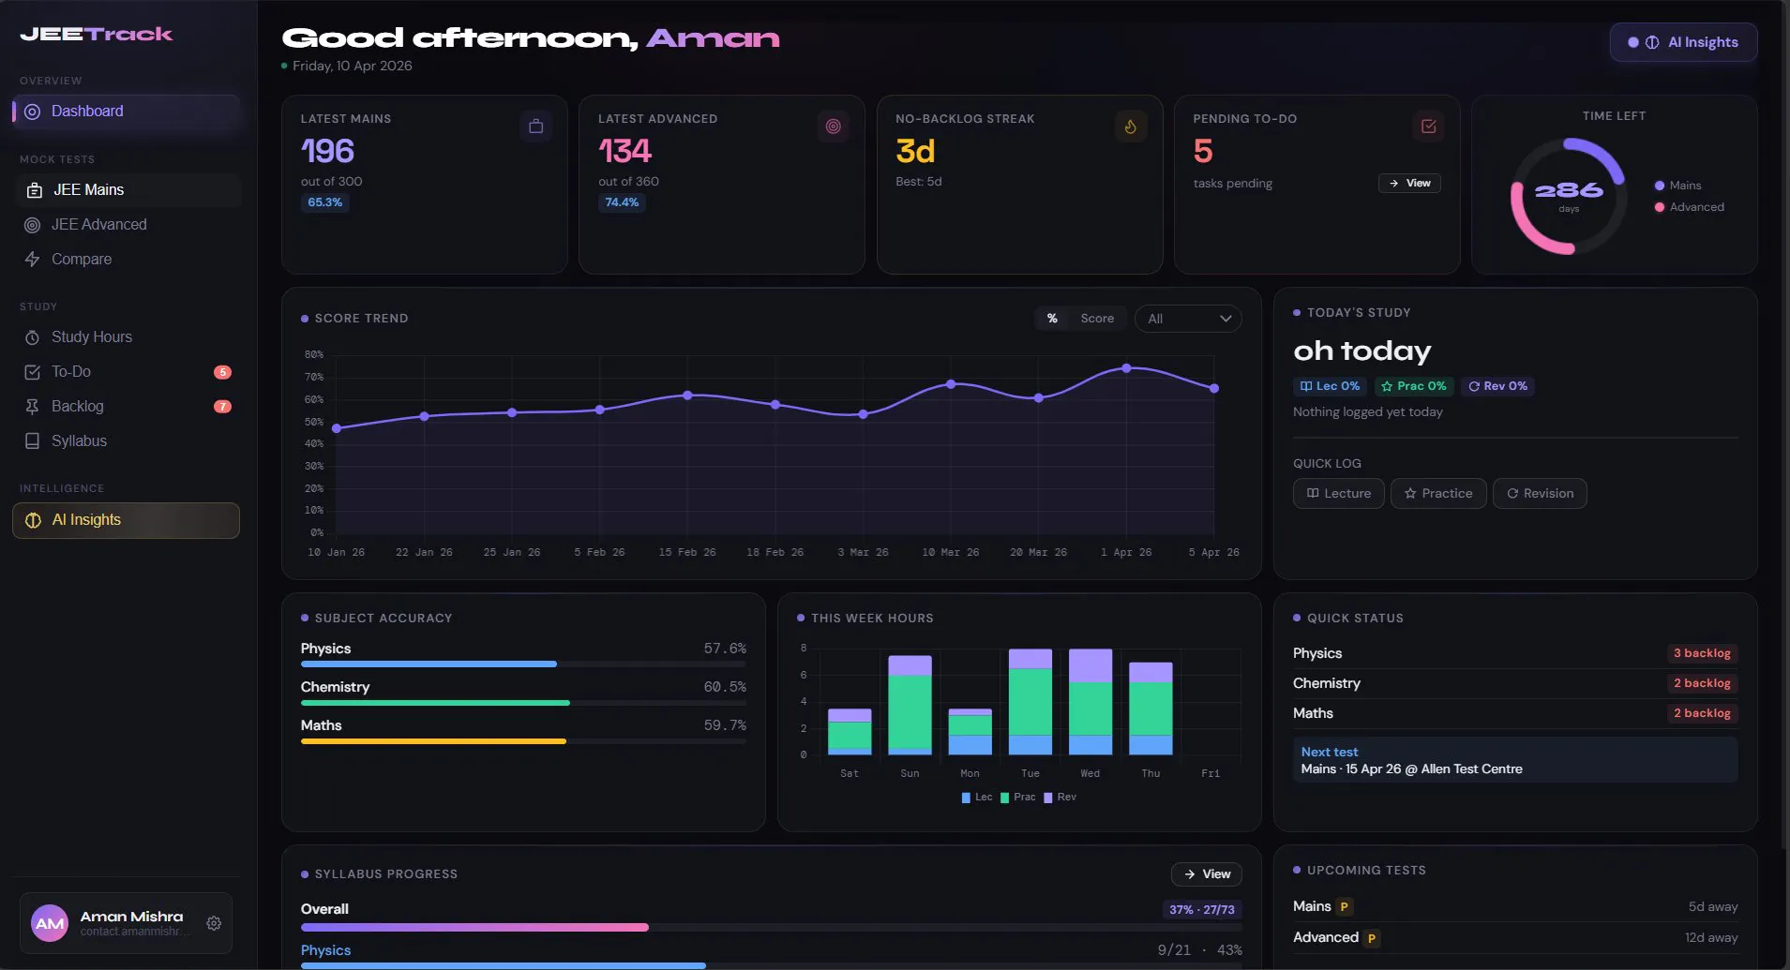1790x970 pixels.
Task: Open AI Insights from the sidebar
Action: (x=127, y=521)
